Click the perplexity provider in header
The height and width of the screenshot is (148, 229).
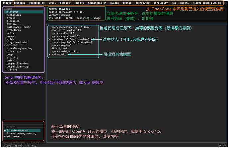(161, 3)
